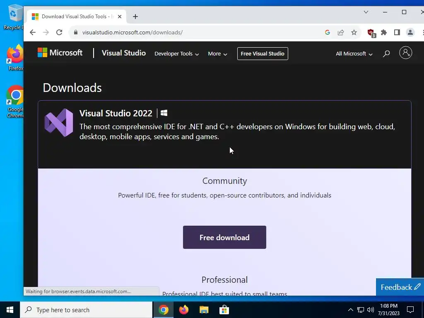Open Microsoft Store from the taskbar
The image size is (424, 318).
(x=224, y=310)
